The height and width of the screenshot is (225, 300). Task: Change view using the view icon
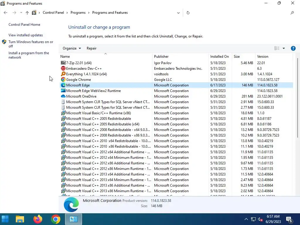coord(277,48)
